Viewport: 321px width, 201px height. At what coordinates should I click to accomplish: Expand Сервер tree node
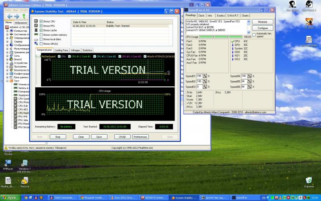pos(7,41)
